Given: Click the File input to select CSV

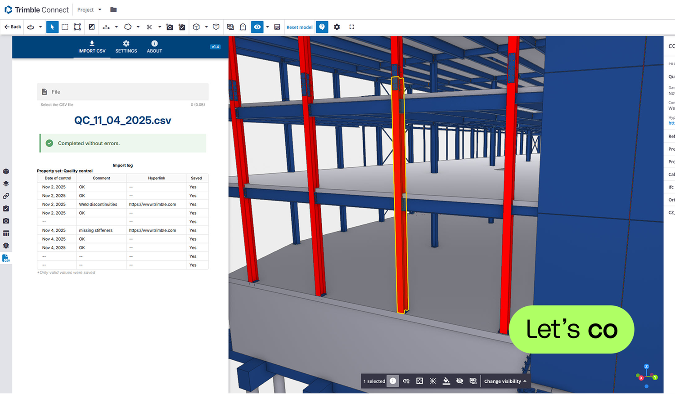Looking at the screenshot, I should point(123,92).
